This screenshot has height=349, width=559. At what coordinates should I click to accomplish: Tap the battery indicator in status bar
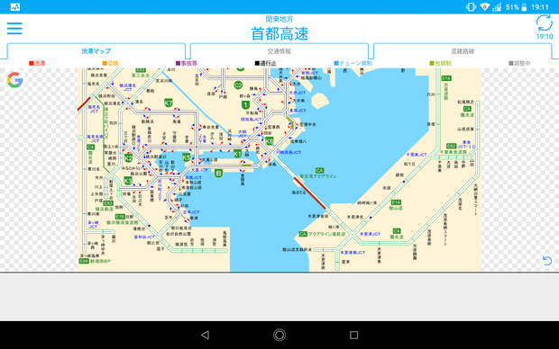click(524, 7)
